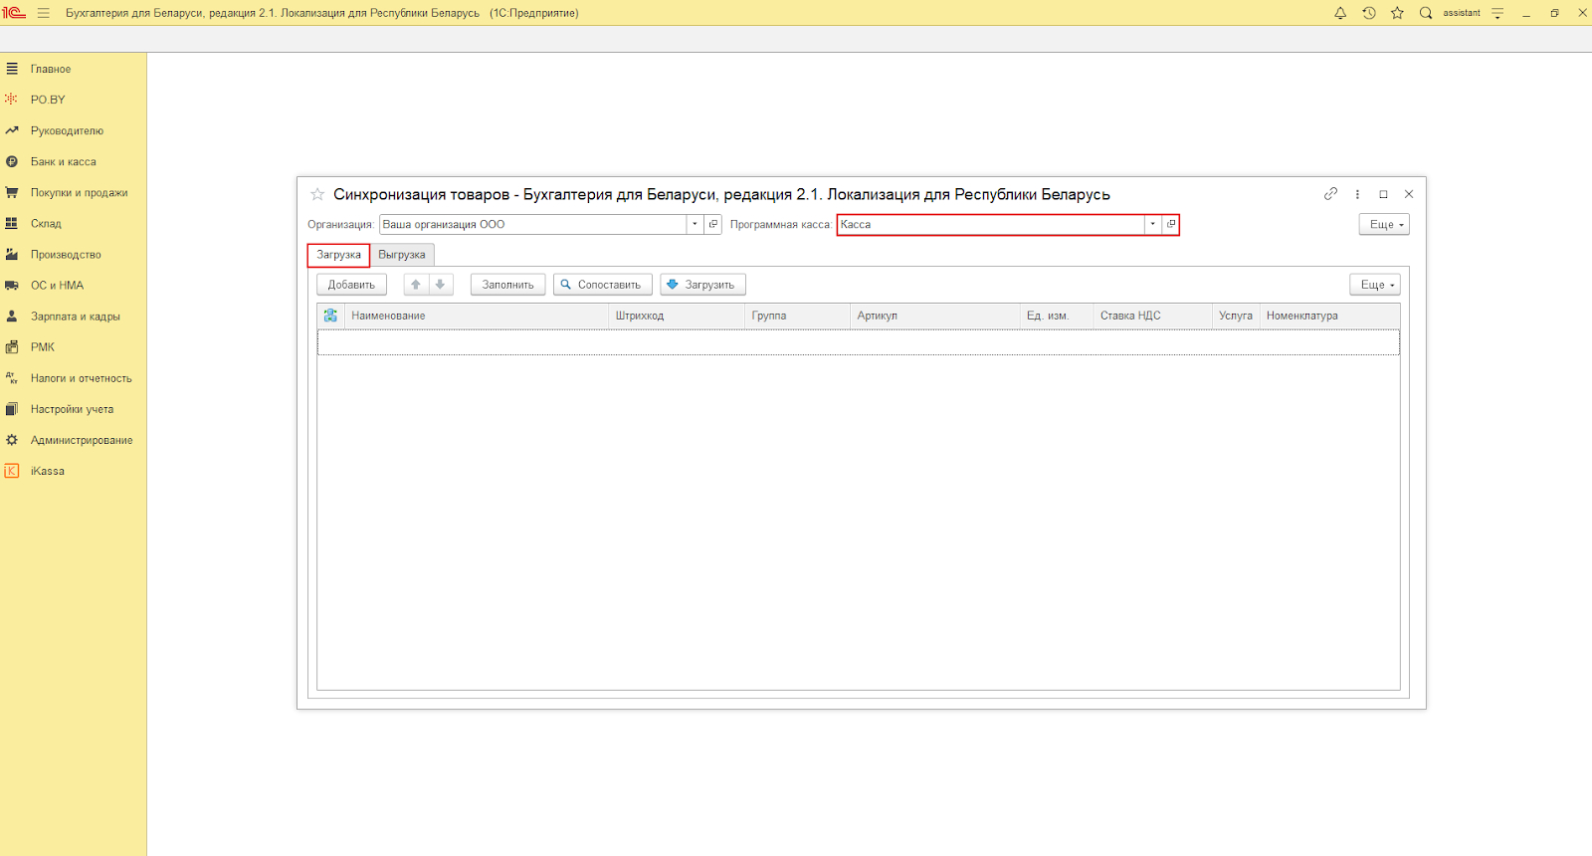The width and height of the screenshot is (1592, 856).
Task: Close the Синхронизация товаров form
Action: tap(1409, 194)
